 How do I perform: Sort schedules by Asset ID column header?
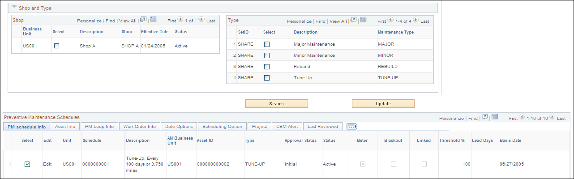point(205,141)
